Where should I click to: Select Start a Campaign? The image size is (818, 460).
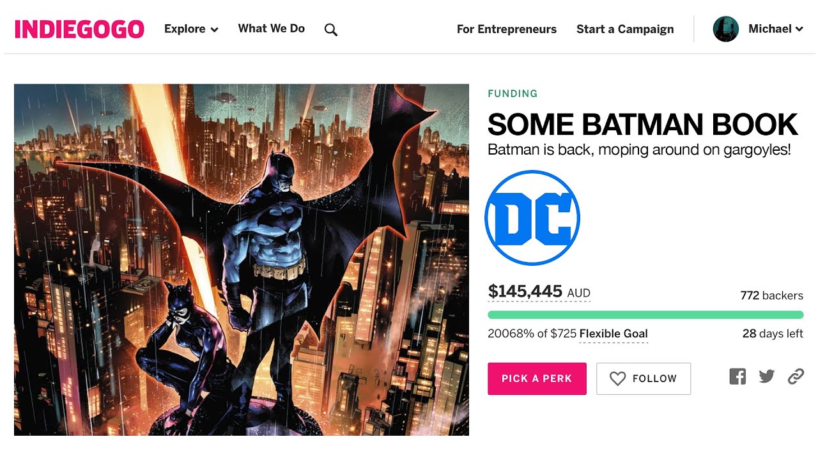(x=624, y=29)
